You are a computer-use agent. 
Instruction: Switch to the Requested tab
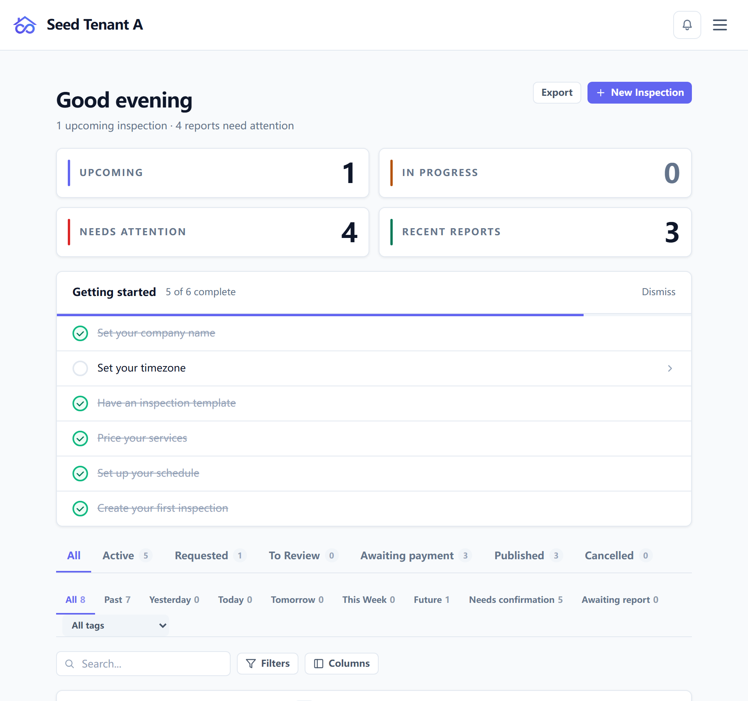tap(210, 556)
